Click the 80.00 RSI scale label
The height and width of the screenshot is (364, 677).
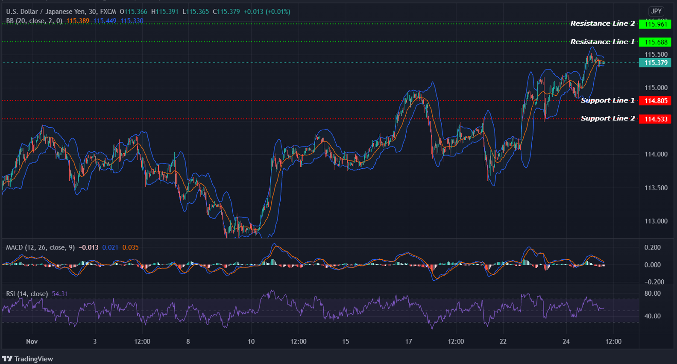coord(653,294)
